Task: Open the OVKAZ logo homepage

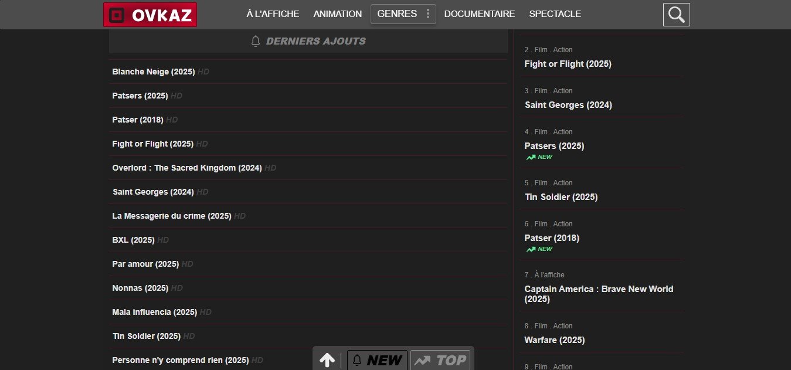Action: [150, 15]
